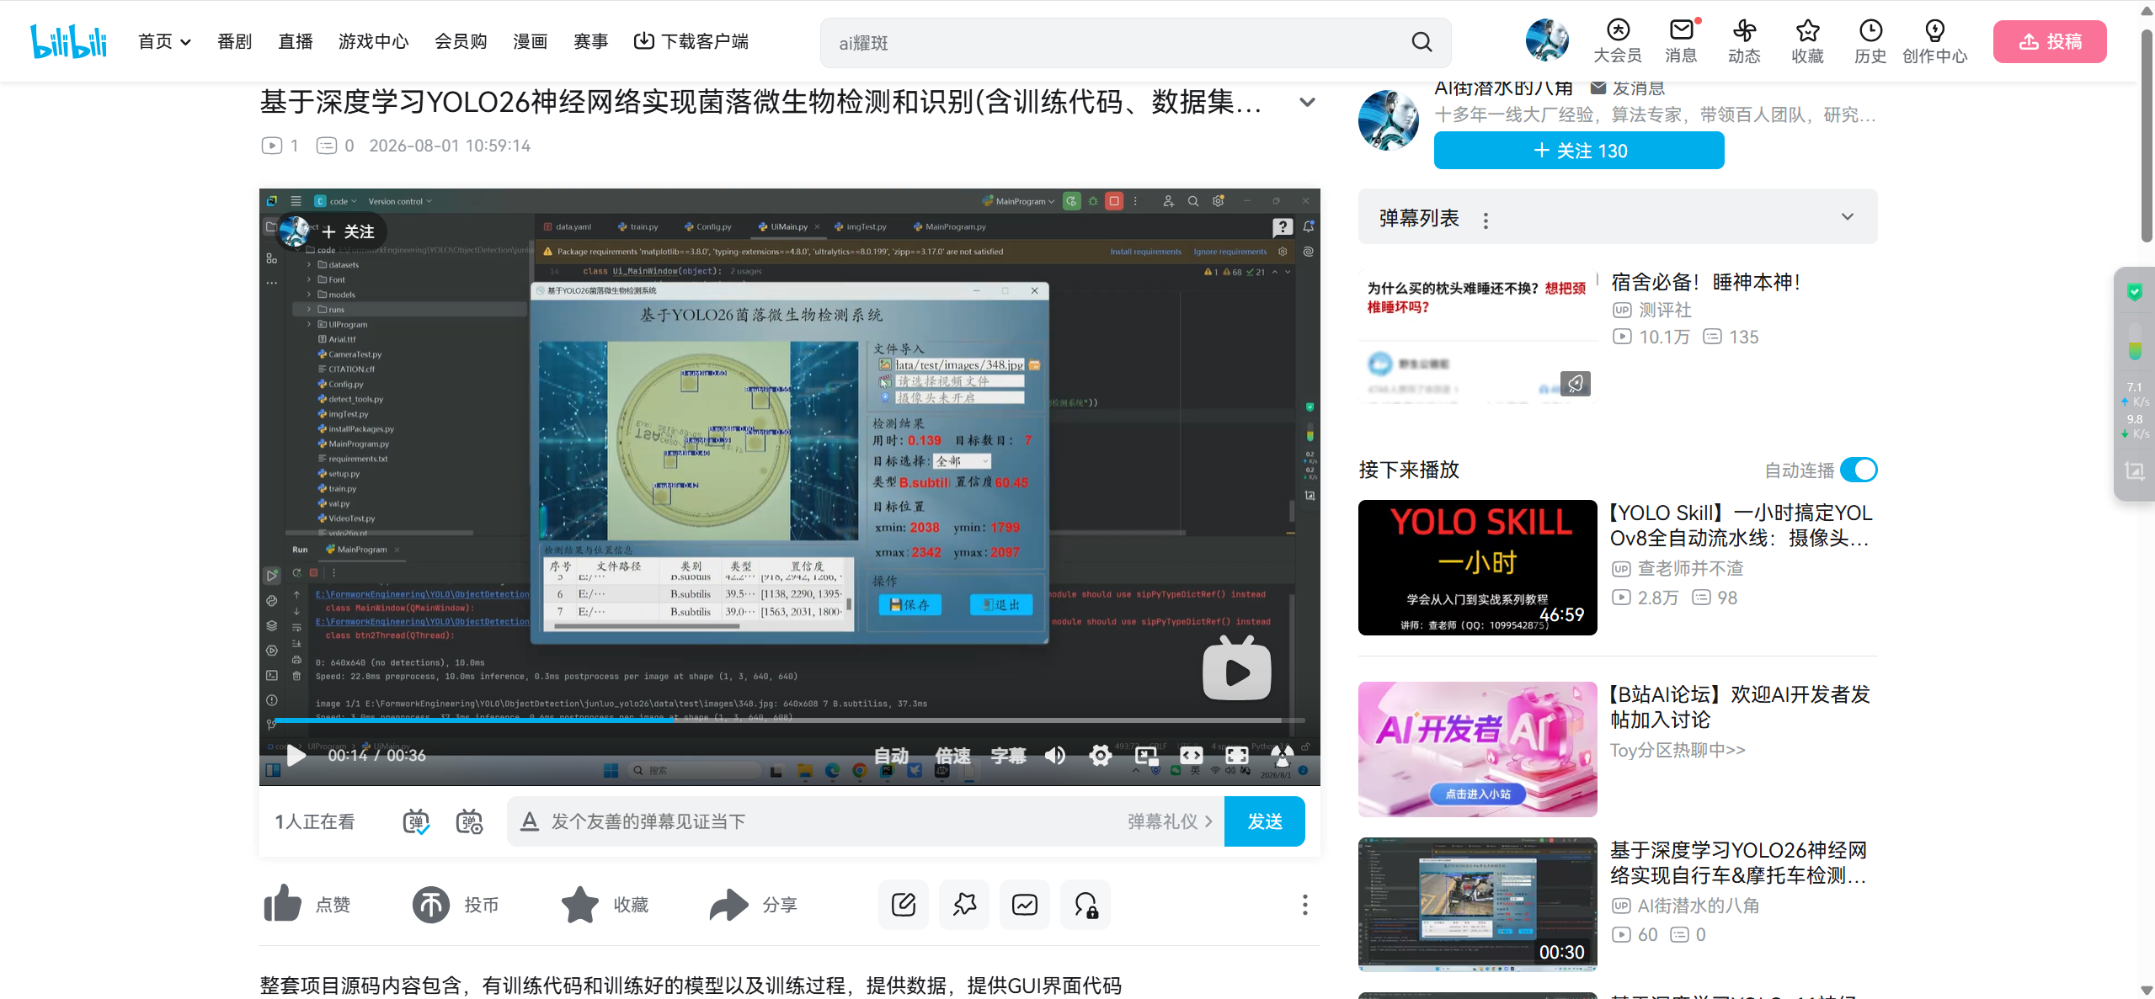The width and height of the screenshot is (2155, 999).
Task: Go to 直播 live section
Action: point(296,41)
